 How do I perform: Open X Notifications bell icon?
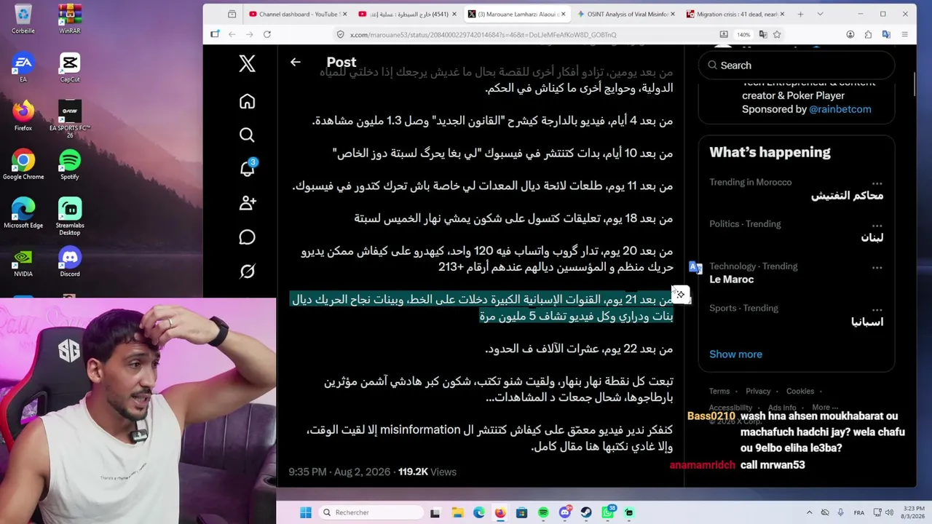coord(248,169)
